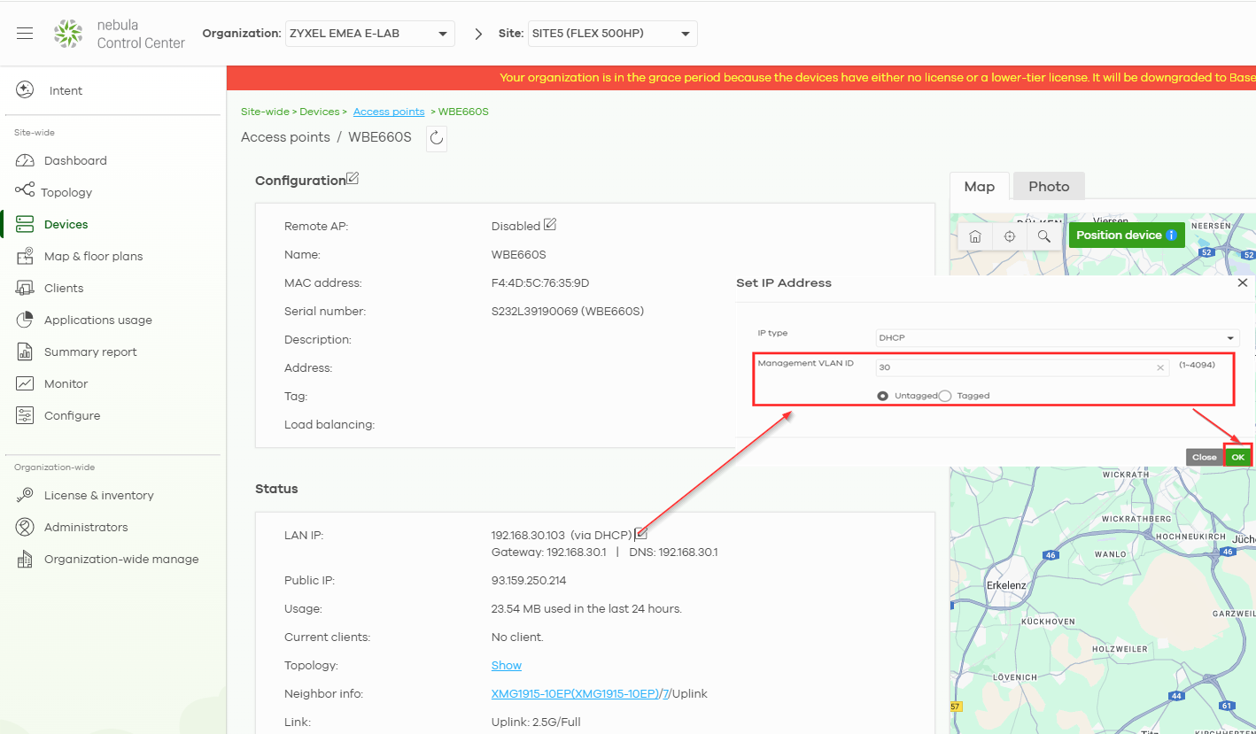Click the map home icon
1256x734 pixels.
(x=975, y=236)
